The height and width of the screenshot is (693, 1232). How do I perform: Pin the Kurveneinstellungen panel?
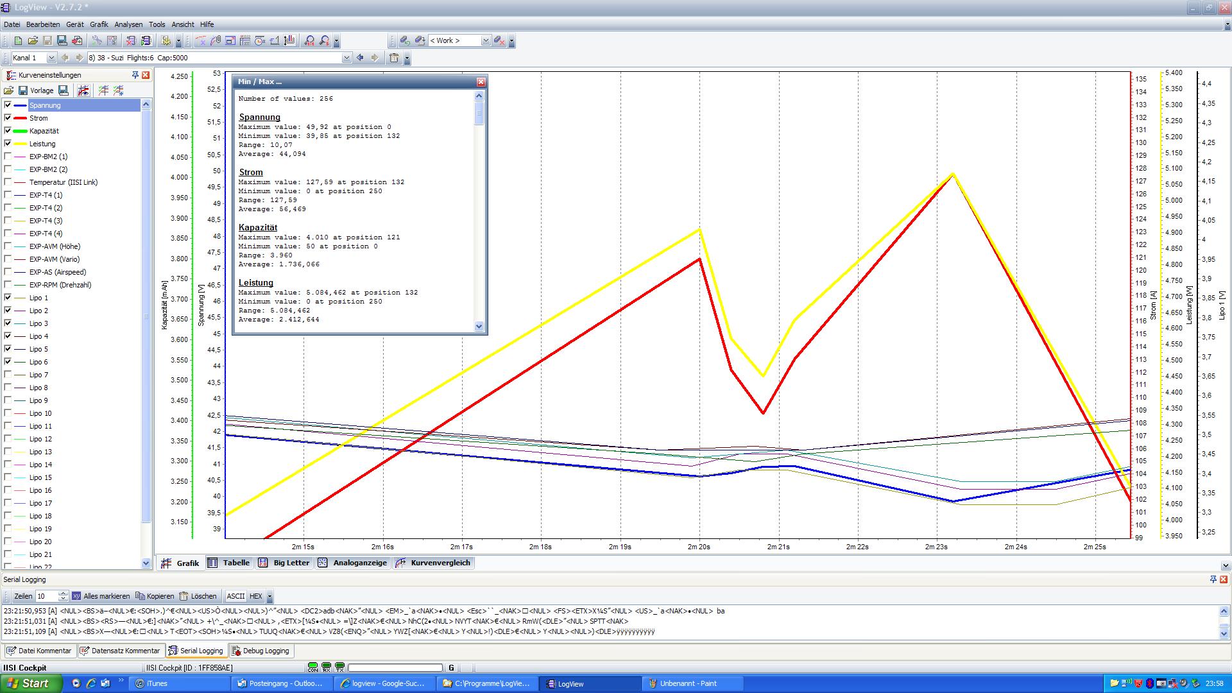pos(135,75)
